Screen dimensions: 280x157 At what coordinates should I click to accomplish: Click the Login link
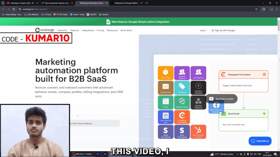tap(203, 30)
